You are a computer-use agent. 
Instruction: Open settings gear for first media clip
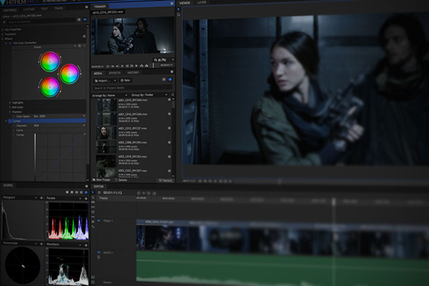(x=169, y=101)
